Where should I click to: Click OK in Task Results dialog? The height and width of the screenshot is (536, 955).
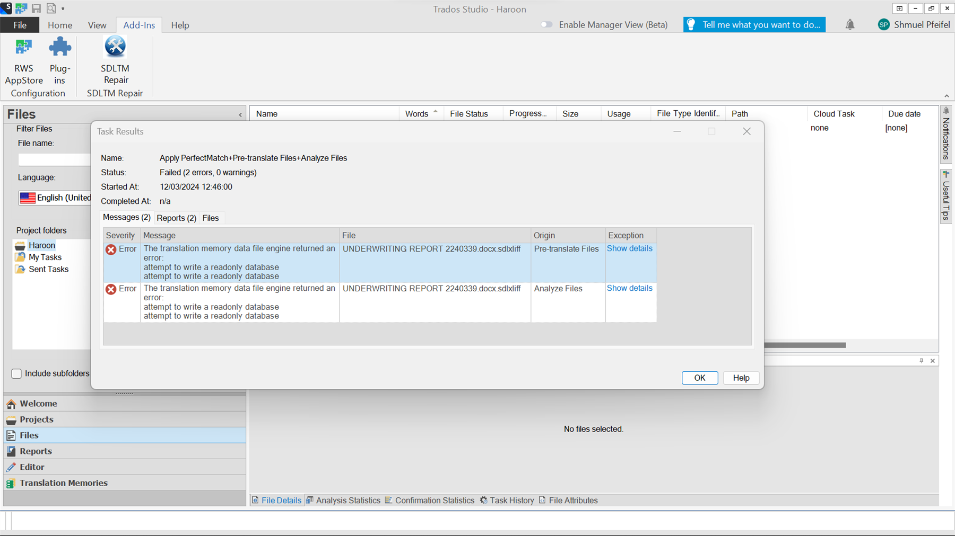coord(700,378)
